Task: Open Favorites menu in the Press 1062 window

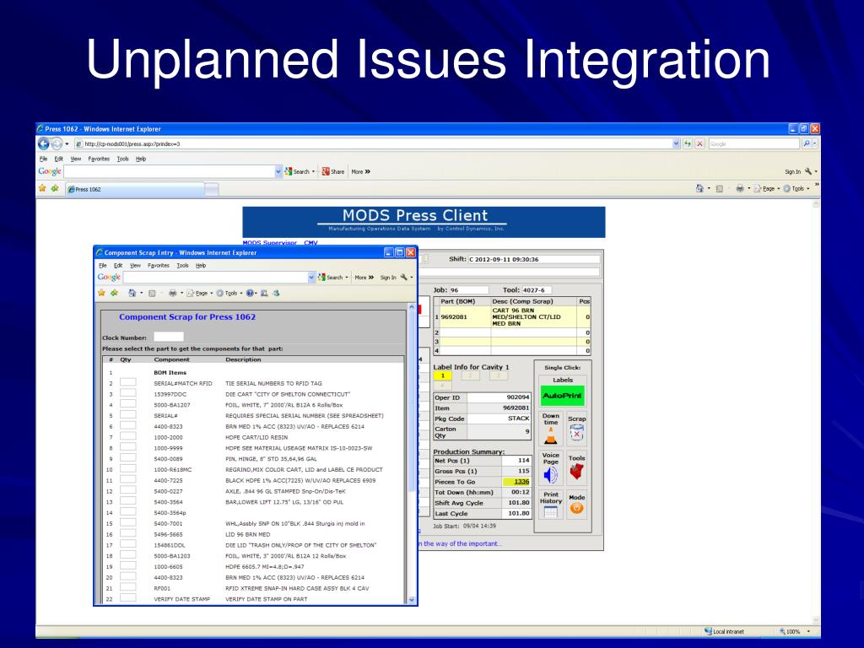Action: (x=99, y=159)
